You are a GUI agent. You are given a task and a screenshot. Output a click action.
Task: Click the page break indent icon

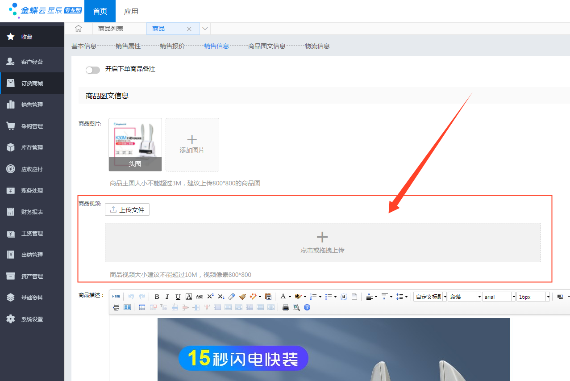(116, 307)
